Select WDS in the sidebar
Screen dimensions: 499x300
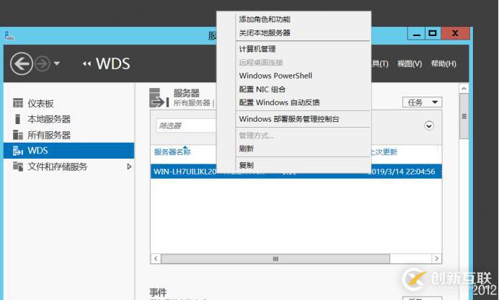tap(69, 151)
